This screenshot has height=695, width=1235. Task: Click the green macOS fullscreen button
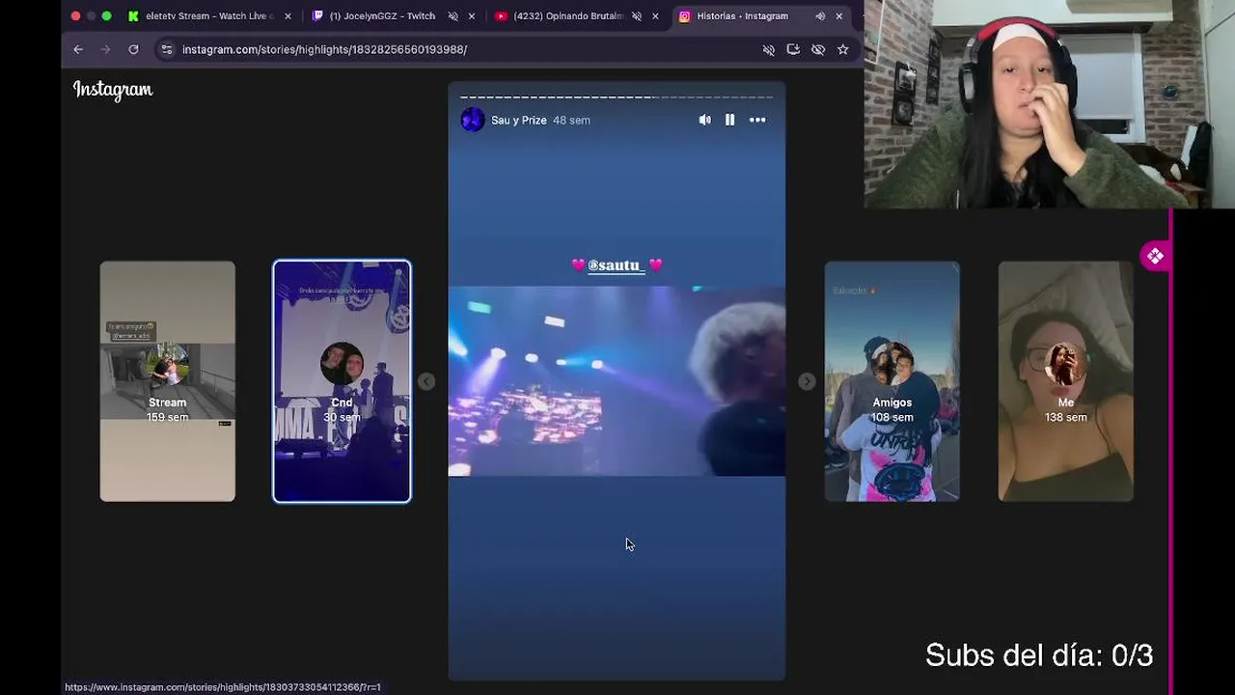(x=106, y=16)
